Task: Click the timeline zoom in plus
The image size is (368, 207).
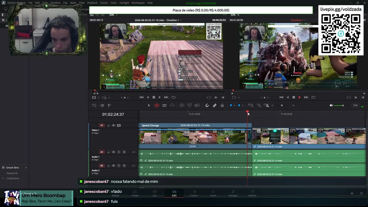Action: pyautogui.click(x=293, y=106)
